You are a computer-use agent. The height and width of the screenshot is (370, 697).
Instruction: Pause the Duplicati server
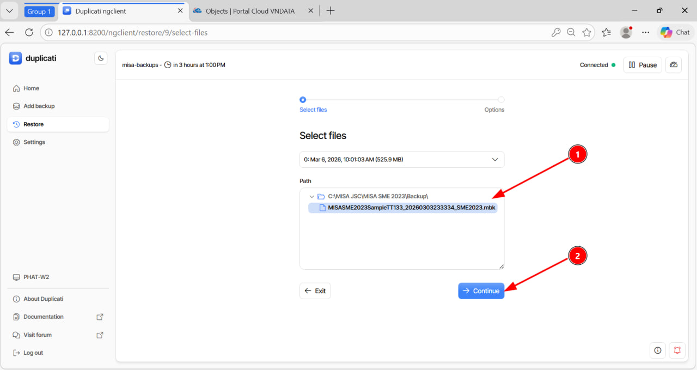643,65
